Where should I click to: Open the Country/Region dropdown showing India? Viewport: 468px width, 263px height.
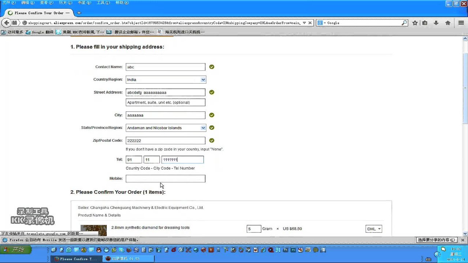click(166, 80)
